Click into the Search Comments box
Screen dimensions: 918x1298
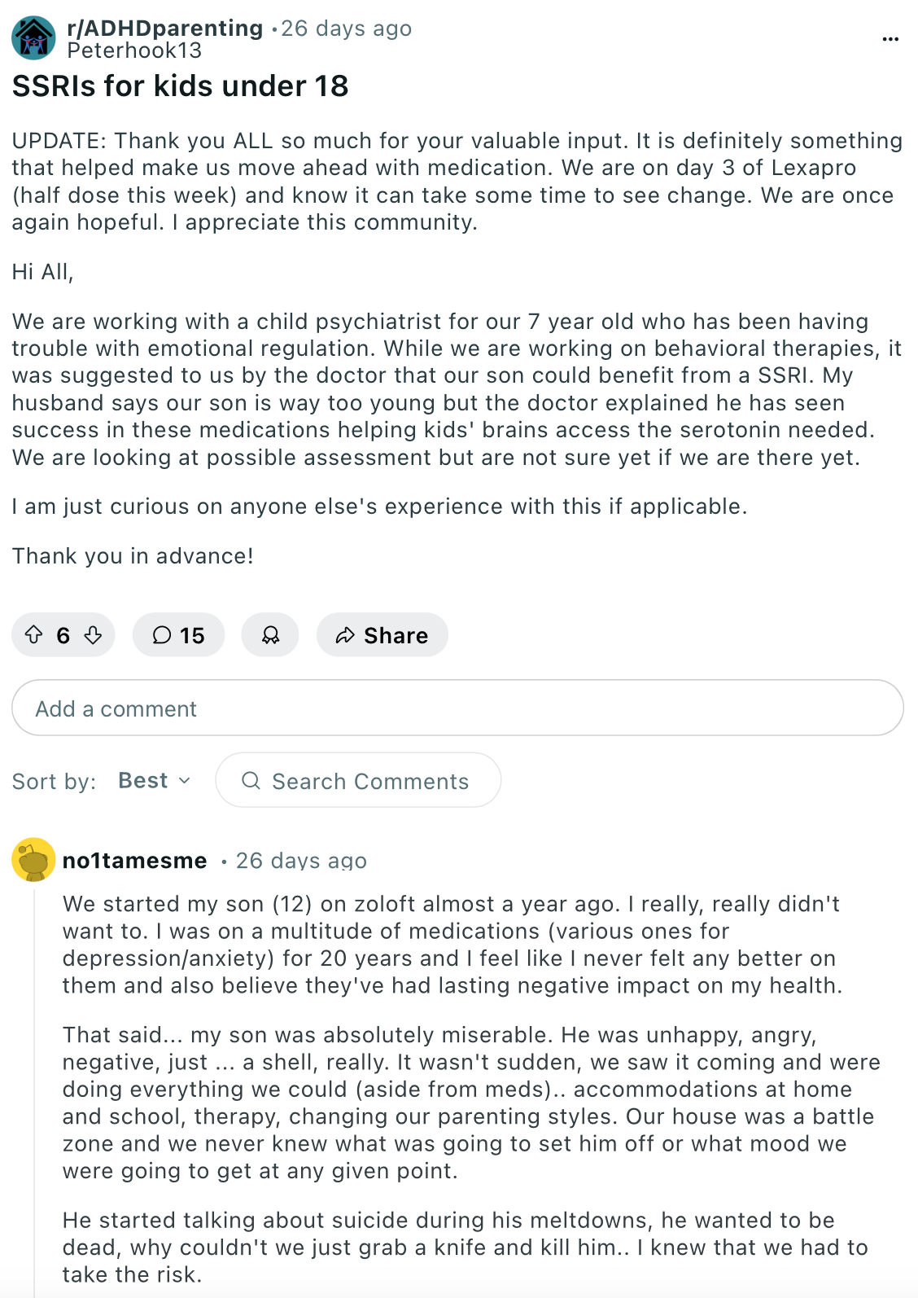358,780
